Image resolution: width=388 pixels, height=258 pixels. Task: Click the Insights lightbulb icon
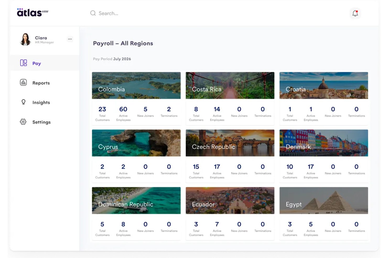click(23, 102)
